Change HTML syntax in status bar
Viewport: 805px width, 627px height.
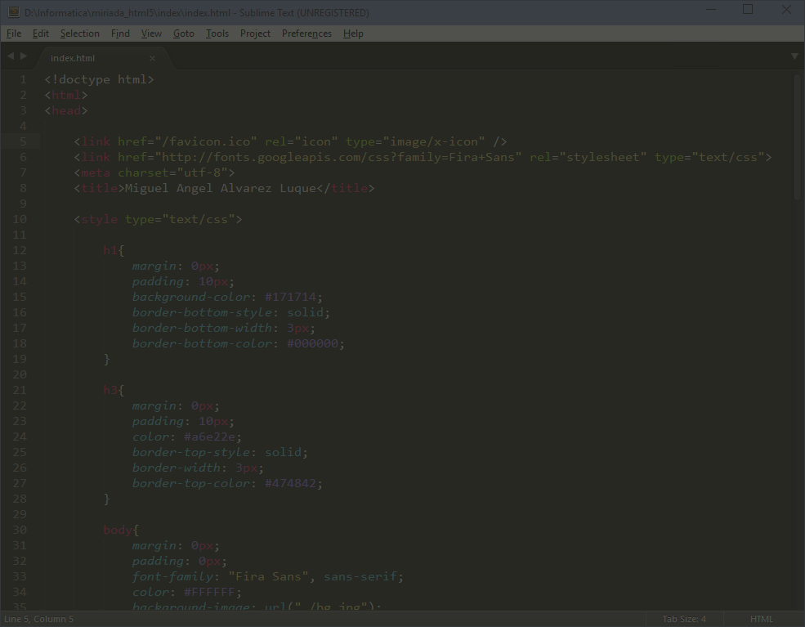762,619
